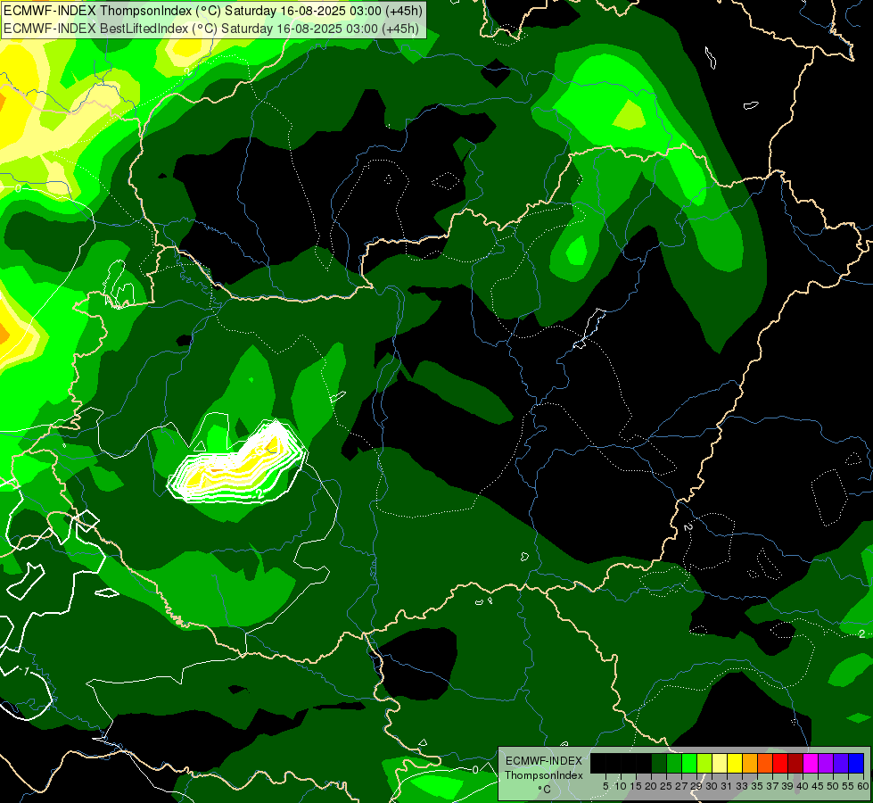
Task: Select the violet 50–55 legend swatch
Action: (x=841, y=763)
